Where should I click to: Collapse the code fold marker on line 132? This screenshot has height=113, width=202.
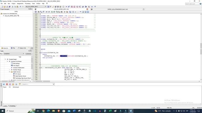(40, 68)
